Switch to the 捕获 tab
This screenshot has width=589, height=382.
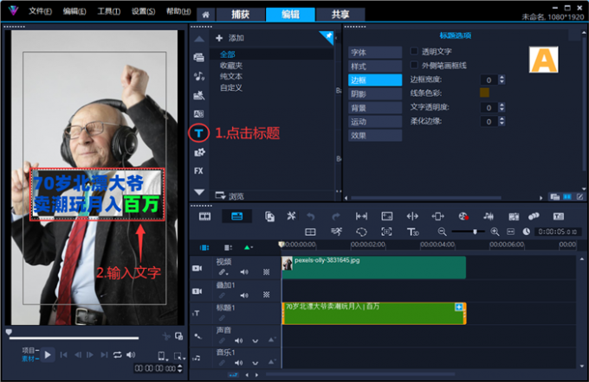point(241,15)
